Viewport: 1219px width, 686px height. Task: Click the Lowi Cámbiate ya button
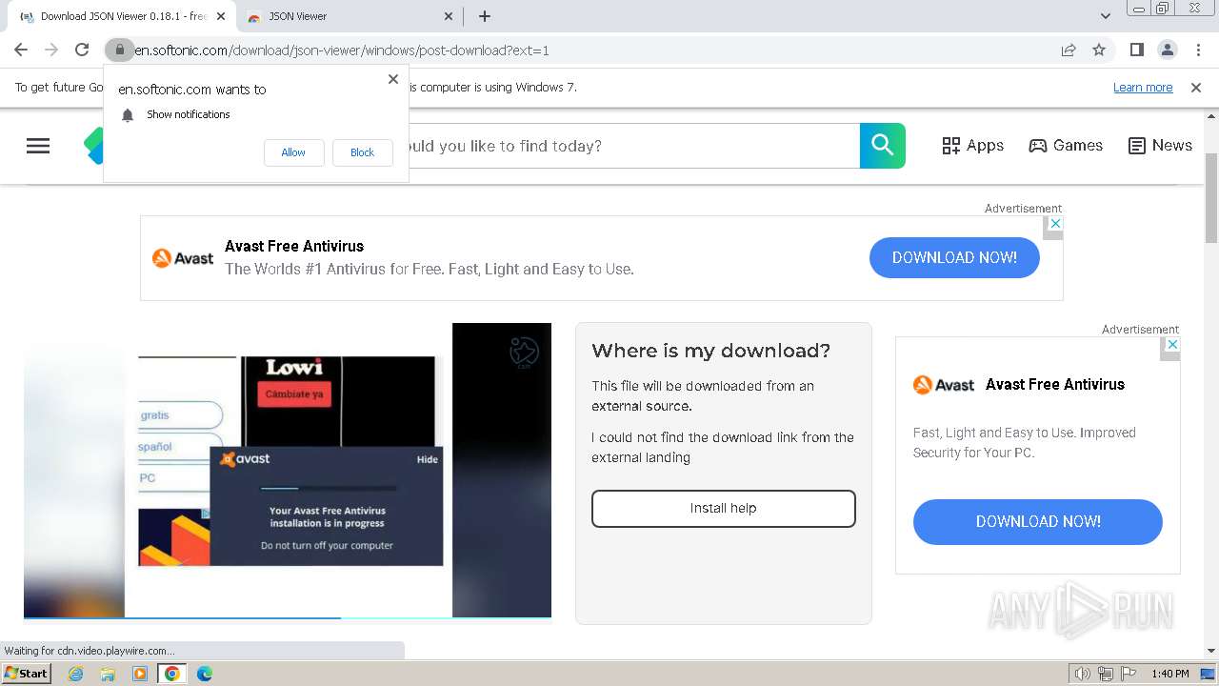pos(294,394)
